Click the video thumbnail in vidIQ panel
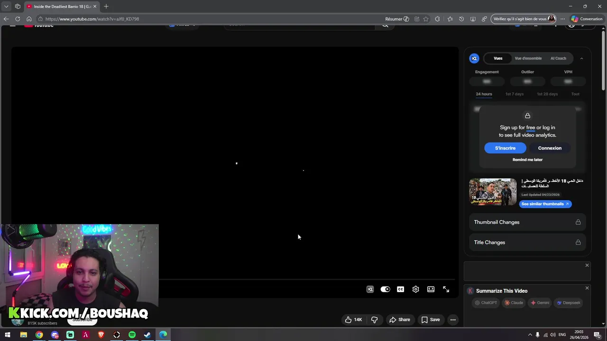This screenshot has width=607, height=341. (x=493, y=192)
